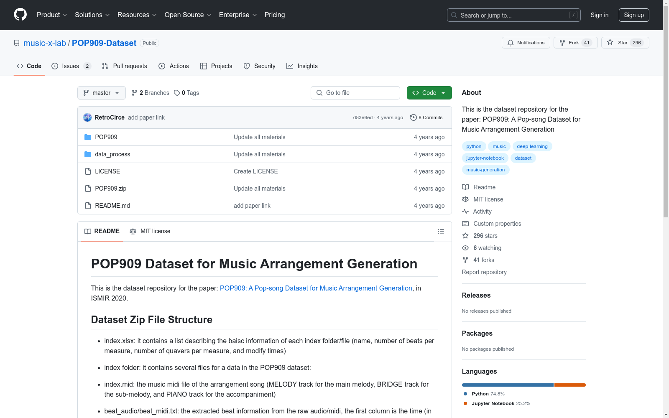Click the search magnifier icon in header
The height and width of the screenshot is (418, 669).
(x=454, y=15)
